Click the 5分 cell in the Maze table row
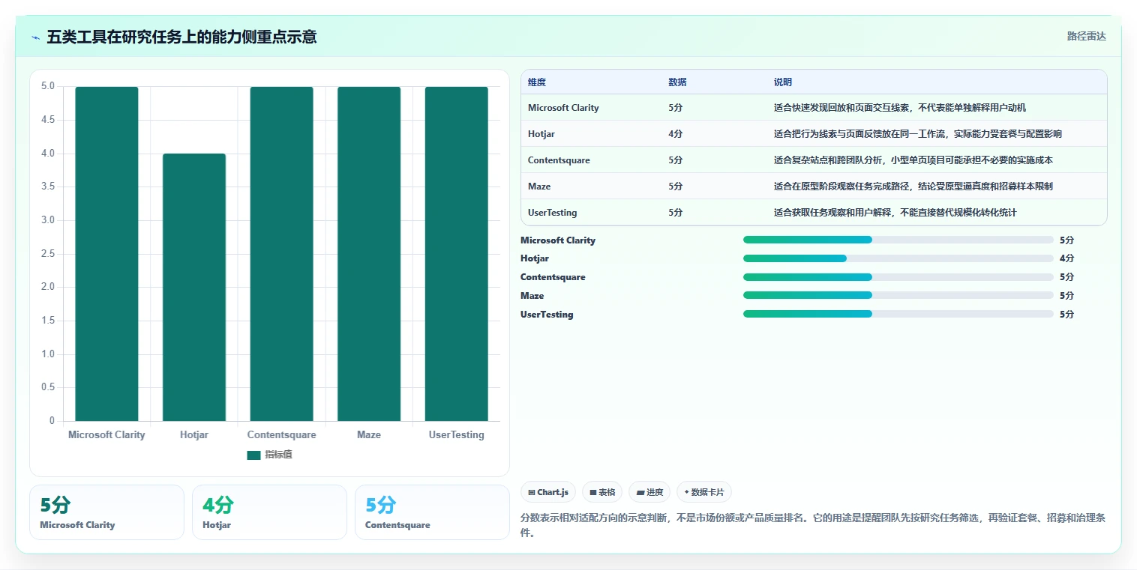1137x570 pixels. 676,187
